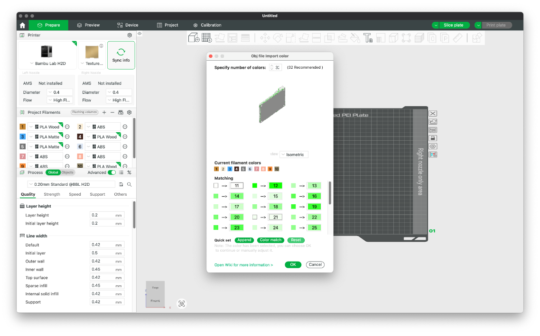Click the home icon in top bar
Screen dimensions: 540x336
(22, 25)
